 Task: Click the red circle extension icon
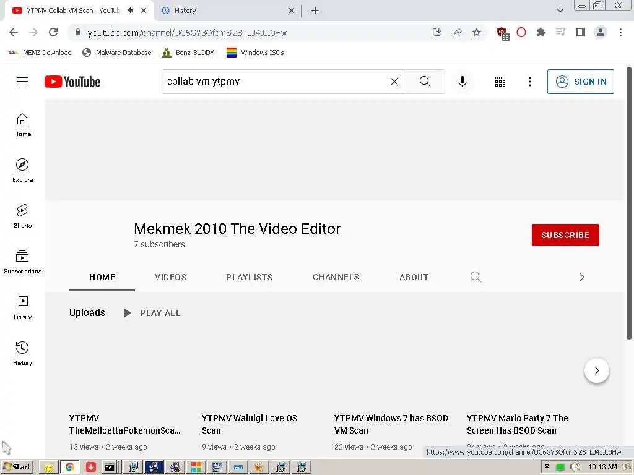click(x=521, y=32)
